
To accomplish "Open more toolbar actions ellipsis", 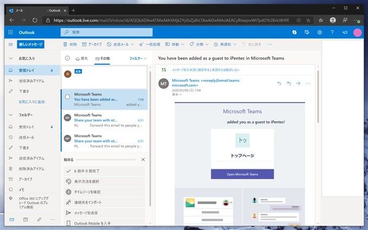I will (270, 44).
